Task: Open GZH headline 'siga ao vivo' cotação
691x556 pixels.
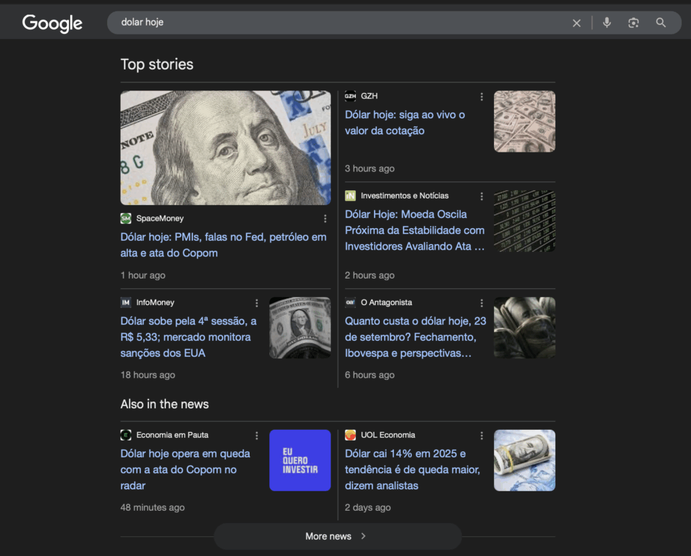Action: (405, 123)
